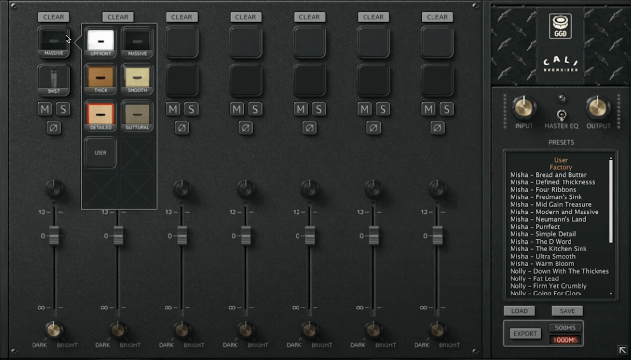Select the DETAILED cabinet icon

100,115
